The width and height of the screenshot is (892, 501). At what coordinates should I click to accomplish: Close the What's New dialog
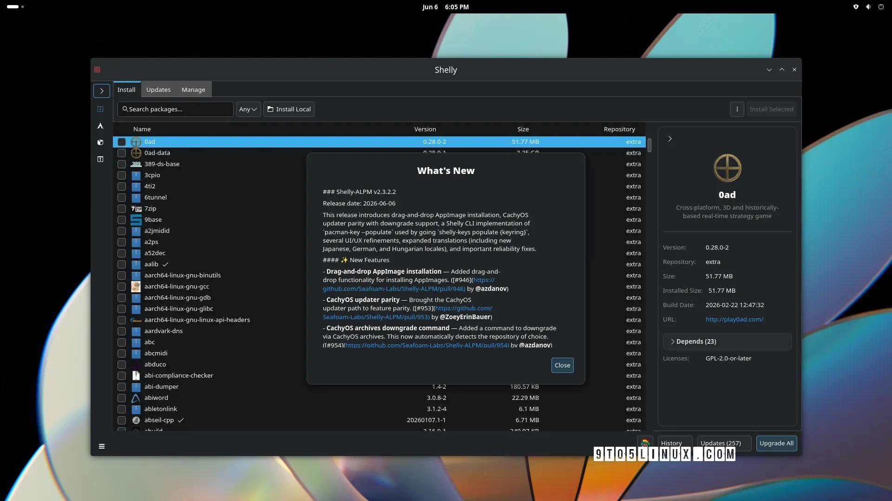click(562, 365)
